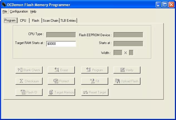Open the Help menu

(33, 11)
